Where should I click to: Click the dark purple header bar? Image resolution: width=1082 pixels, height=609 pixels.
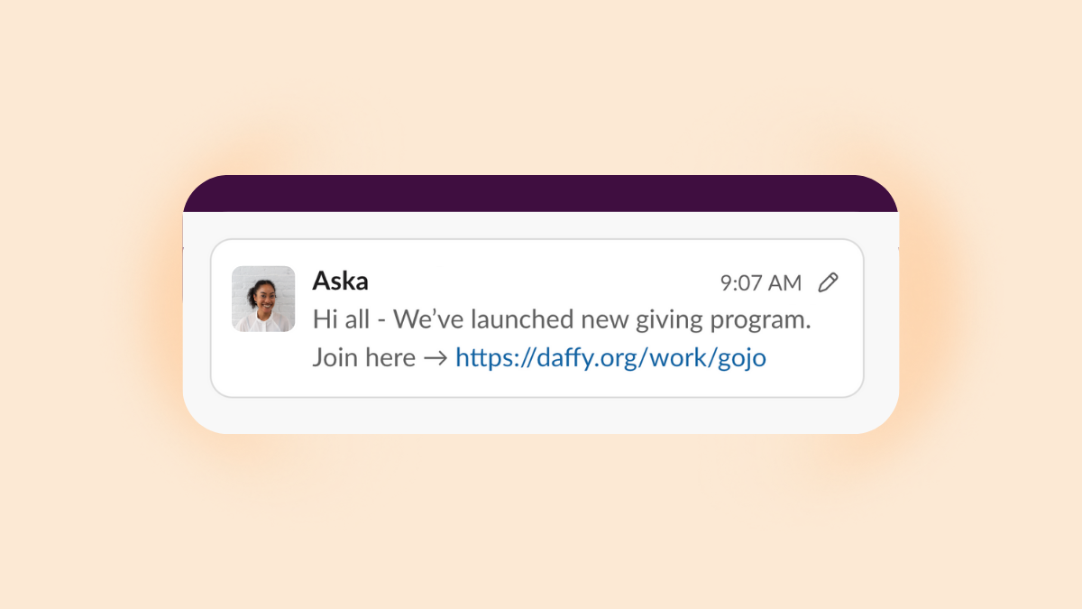(x=541, y=193)
